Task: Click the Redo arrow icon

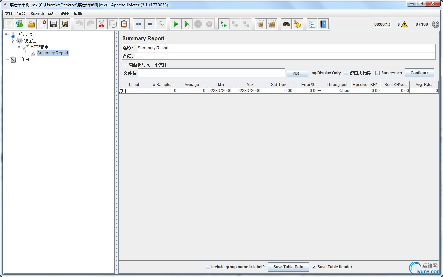Action: (x=91, y=24)
